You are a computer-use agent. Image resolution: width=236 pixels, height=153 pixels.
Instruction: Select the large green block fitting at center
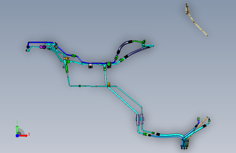tap(109, 64)
